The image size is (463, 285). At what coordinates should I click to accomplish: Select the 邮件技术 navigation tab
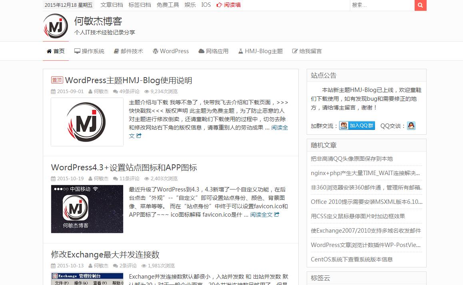pyautogui.click(x=128, y=51)
